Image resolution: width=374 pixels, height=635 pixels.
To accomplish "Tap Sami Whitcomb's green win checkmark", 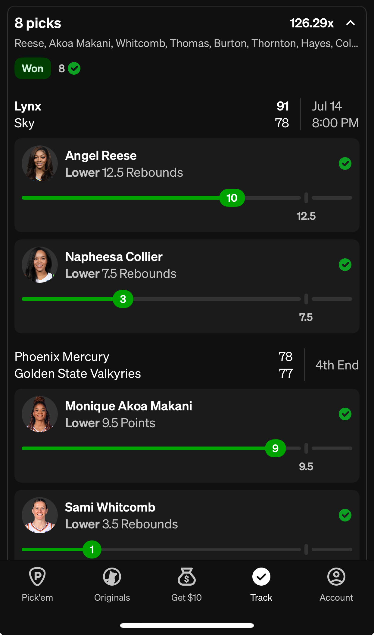I will pos(345,515).
